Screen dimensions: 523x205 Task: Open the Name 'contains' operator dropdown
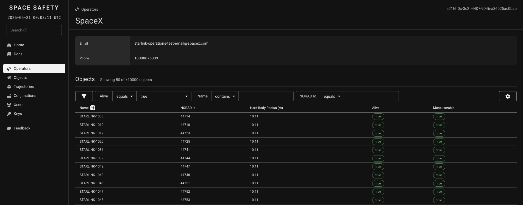click(x=225, y=96)
